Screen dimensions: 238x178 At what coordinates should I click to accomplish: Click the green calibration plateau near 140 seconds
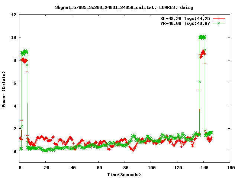(202, 37)
